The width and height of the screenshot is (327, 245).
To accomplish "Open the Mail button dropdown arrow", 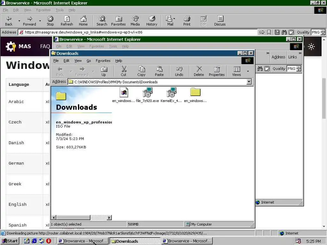I will pyautogui.click(x=174, y=19).
